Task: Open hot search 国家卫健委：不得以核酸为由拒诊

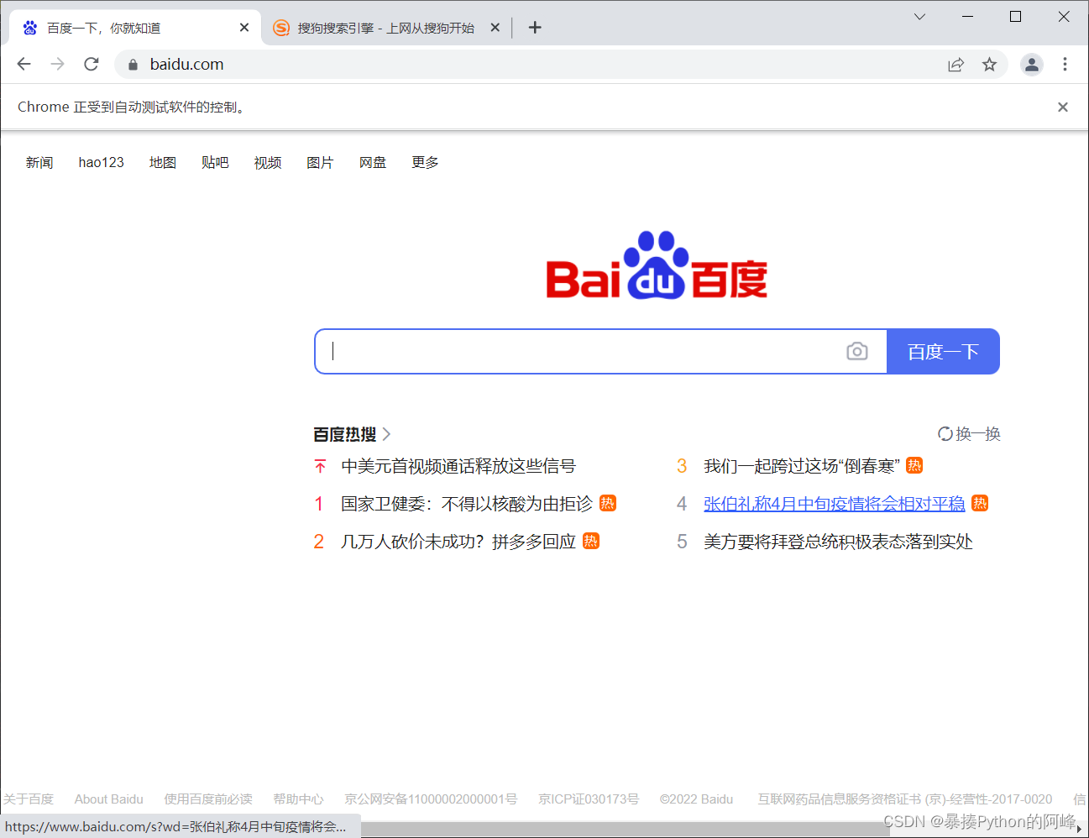Action: (467, 504)
